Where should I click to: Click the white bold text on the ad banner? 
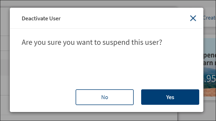[x=210, y=59]
